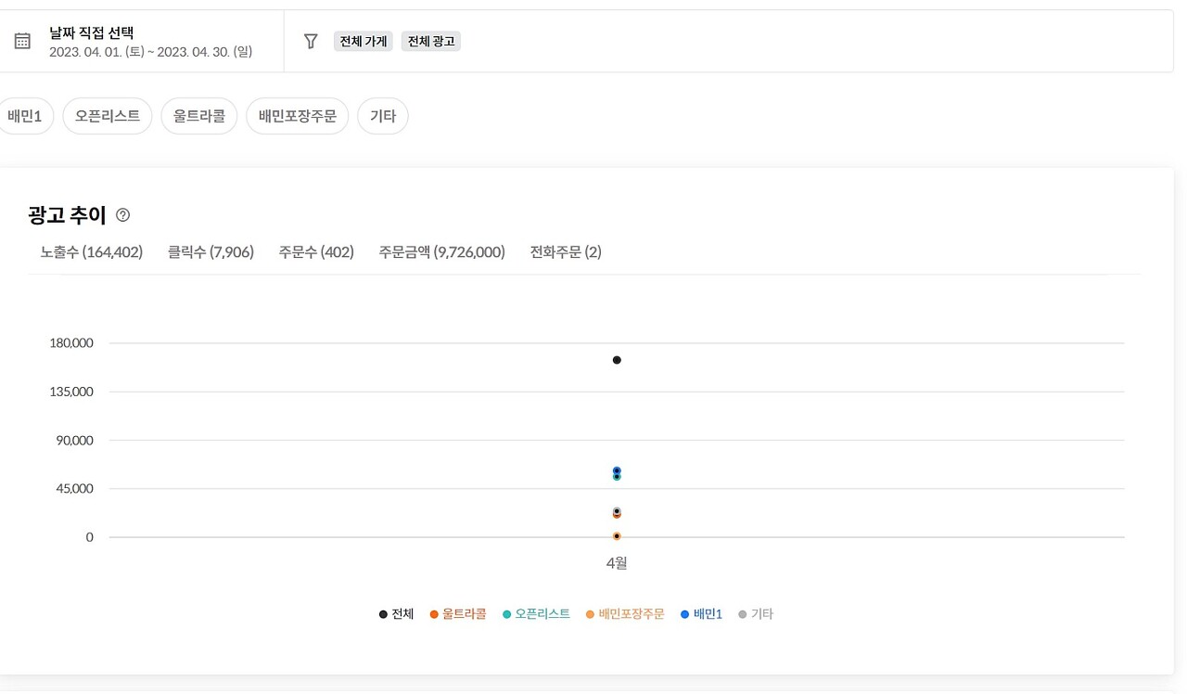Image resolution: width=1187 pixels, height=694 pixels.
Task: Open the 광고 추이 help question icon
Action: (x=122, y=215)
